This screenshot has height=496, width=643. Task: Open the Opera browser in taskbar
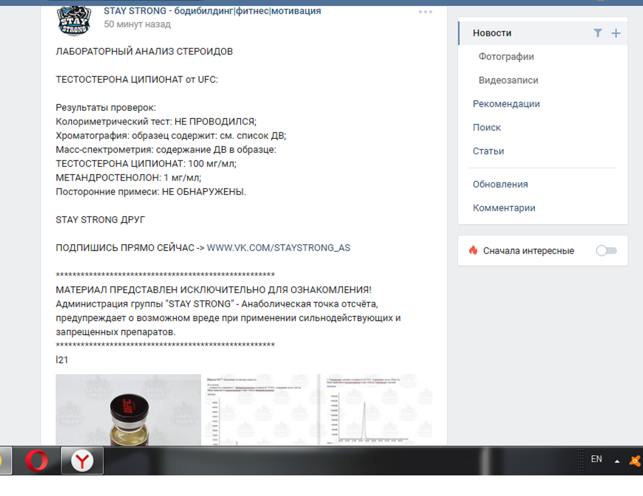click(x=37, y=461)
